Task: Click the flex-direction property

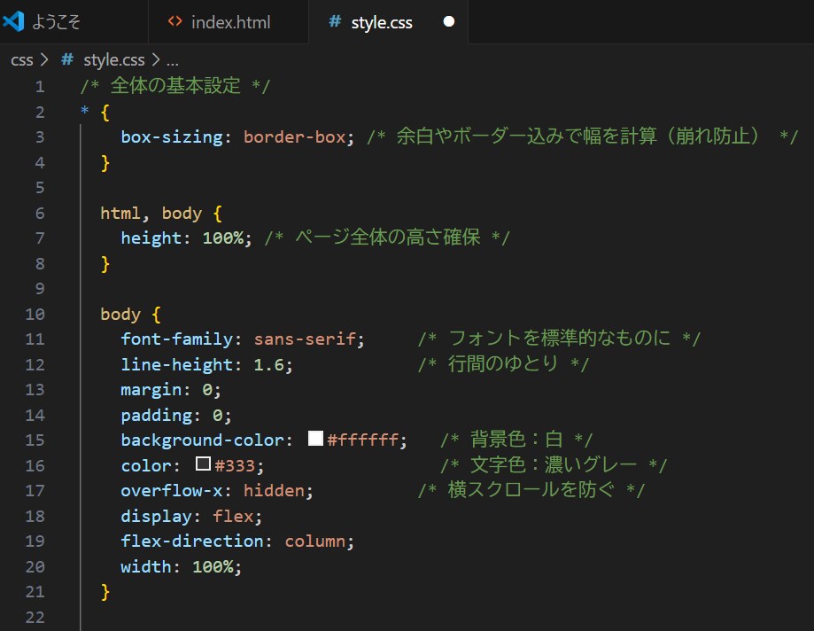Action: (x=192, y=541)
